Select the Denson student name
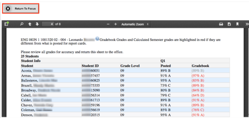249x118 pixels. point(35,115)
